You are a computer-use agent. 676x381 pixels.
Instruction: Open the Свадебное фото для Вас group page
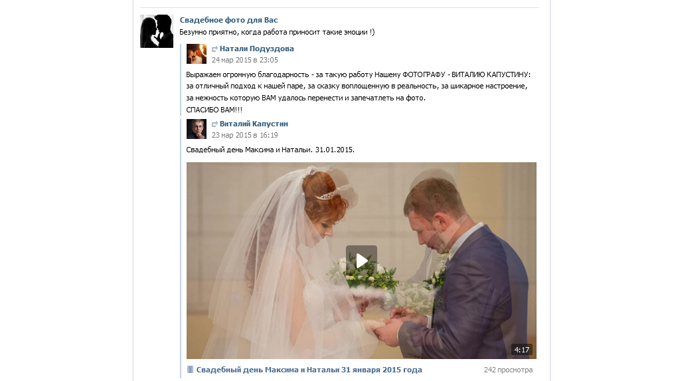tap(228, 20)
